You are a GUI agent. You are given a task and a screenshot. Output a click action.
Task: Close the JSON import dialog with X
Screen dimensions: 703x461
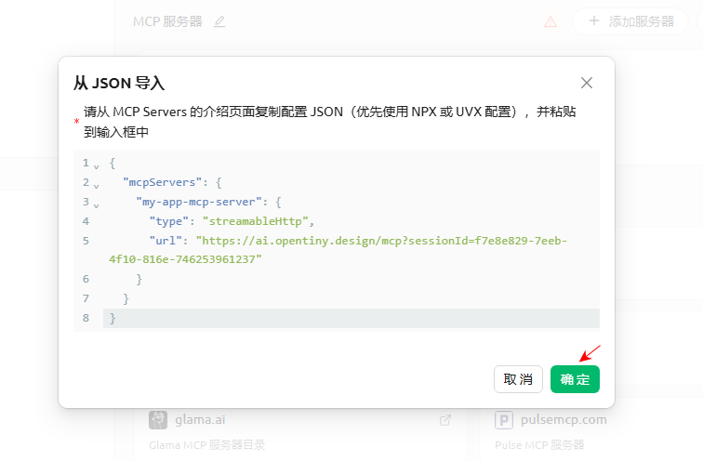click(x=586, y=83)
